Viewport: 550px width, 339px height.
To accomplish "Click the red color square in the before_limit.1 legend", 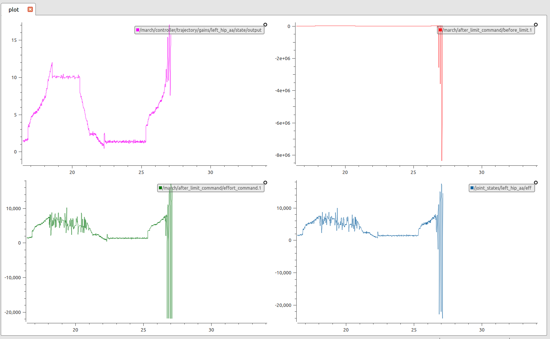I will click(x=440, y=30).
